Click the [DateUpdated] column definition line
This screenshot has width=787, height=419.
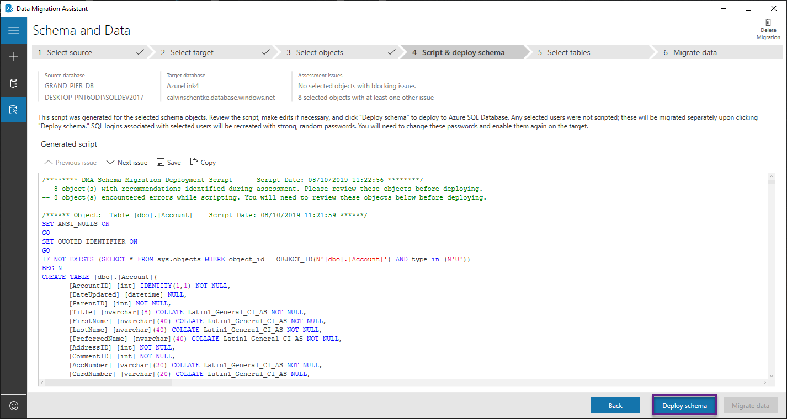click(x=127, y=294)
